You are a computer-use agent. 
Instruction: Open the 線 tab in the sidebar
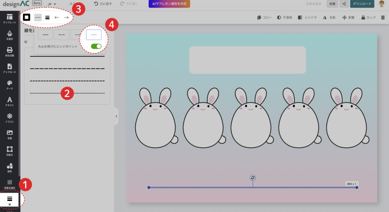10,200
